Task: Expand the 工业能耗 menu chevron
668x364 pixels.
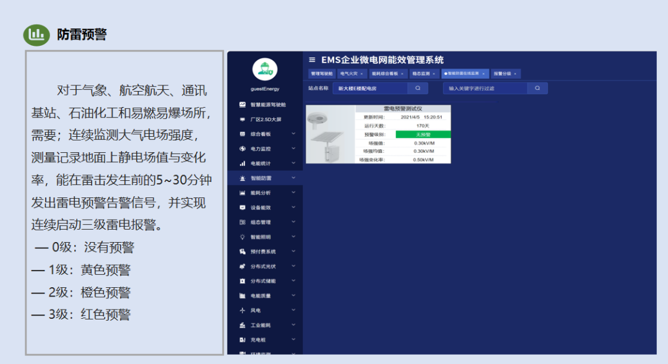Action: click(294, 325)
